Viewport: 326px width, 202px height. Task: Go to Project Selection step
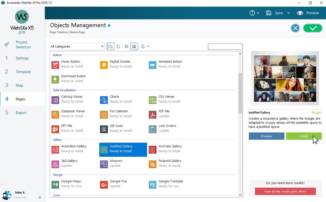point(23,45)
